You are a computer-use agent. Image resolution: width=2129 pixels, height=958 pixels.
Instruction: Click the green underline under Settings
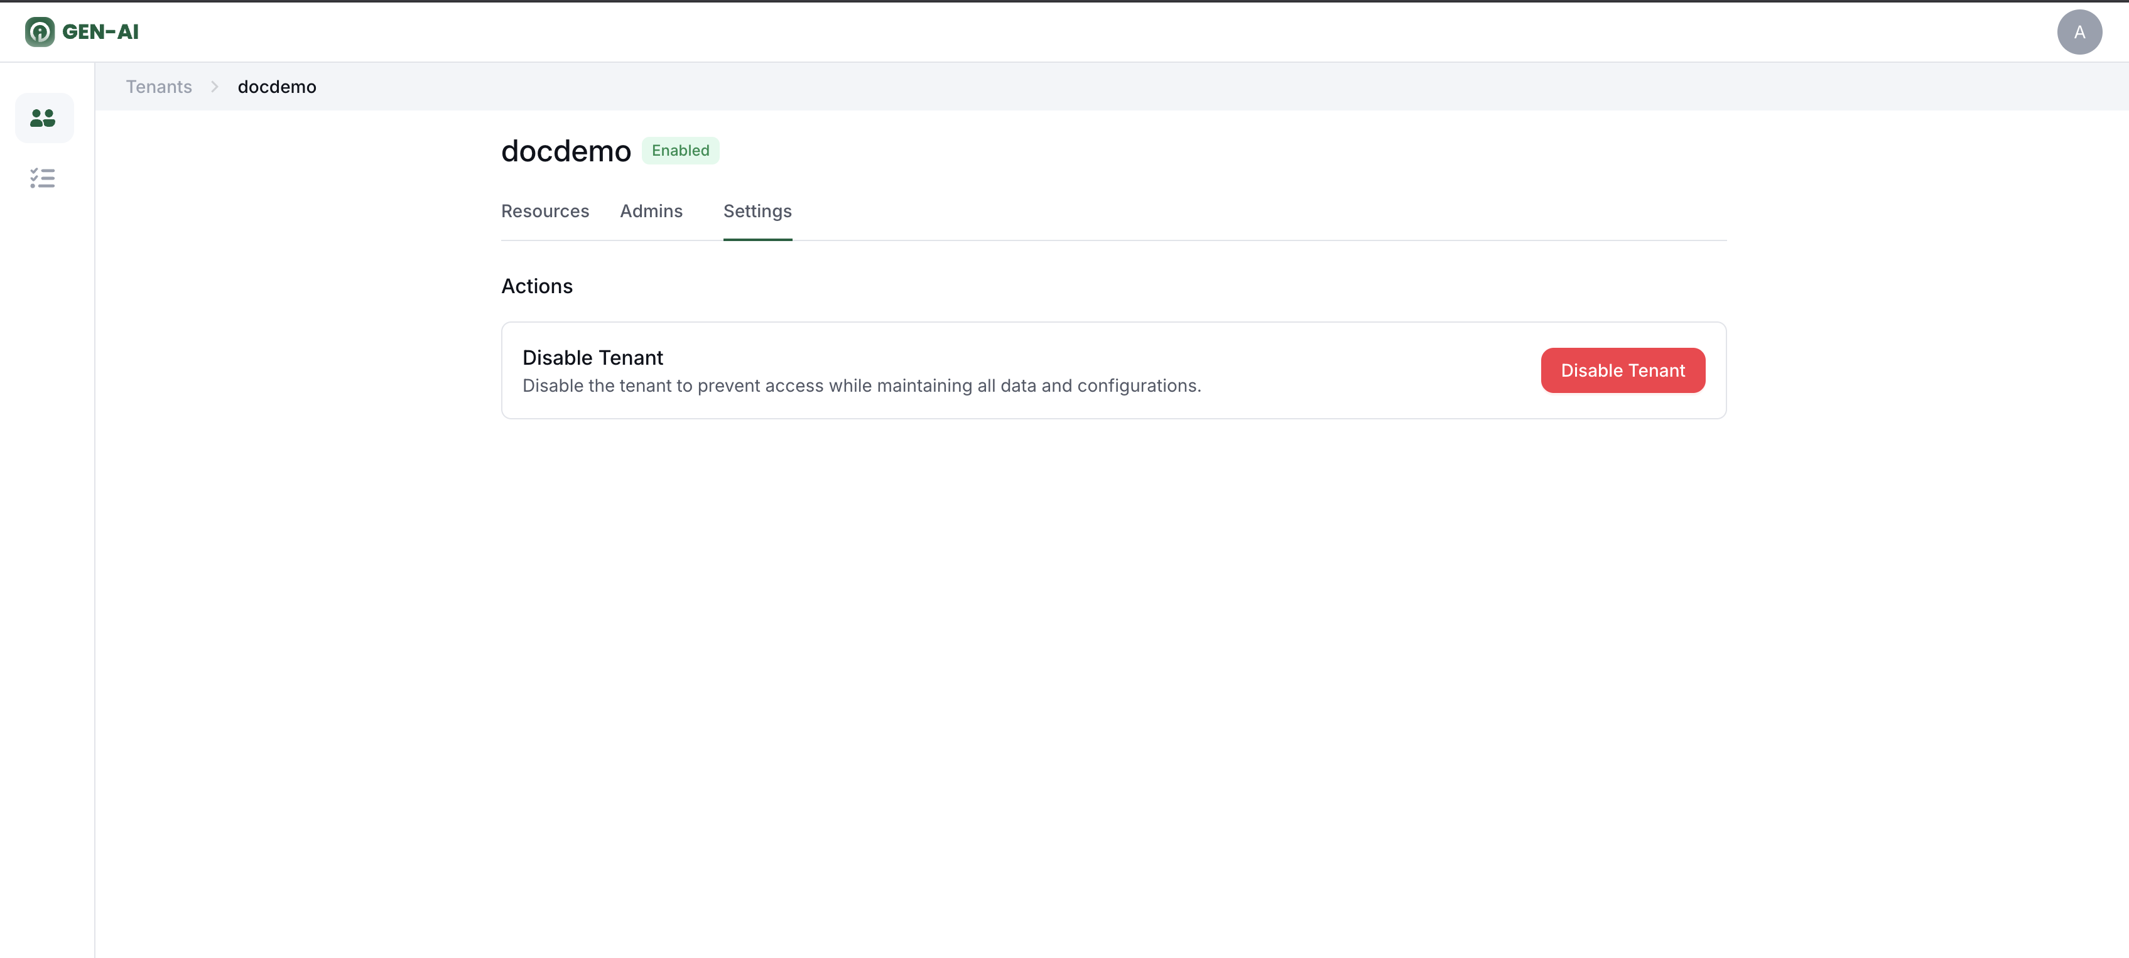coord(757,240)
